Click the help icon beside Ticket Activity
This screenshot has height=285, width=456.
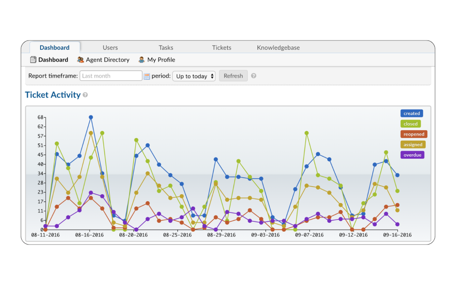pyautogui.click(x=85, y=95)
